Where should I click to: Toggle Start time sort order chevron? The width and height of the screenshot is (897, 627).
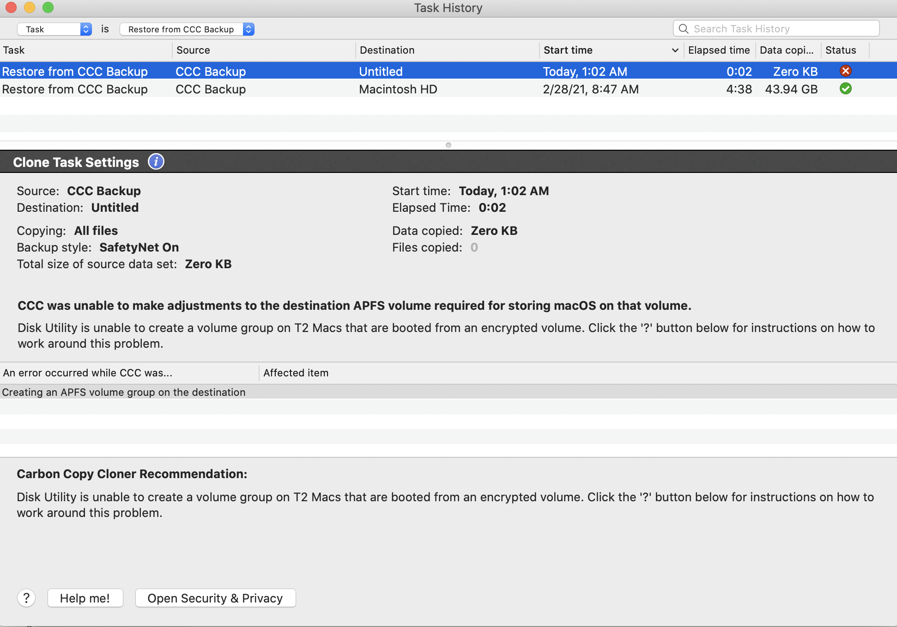675,50
